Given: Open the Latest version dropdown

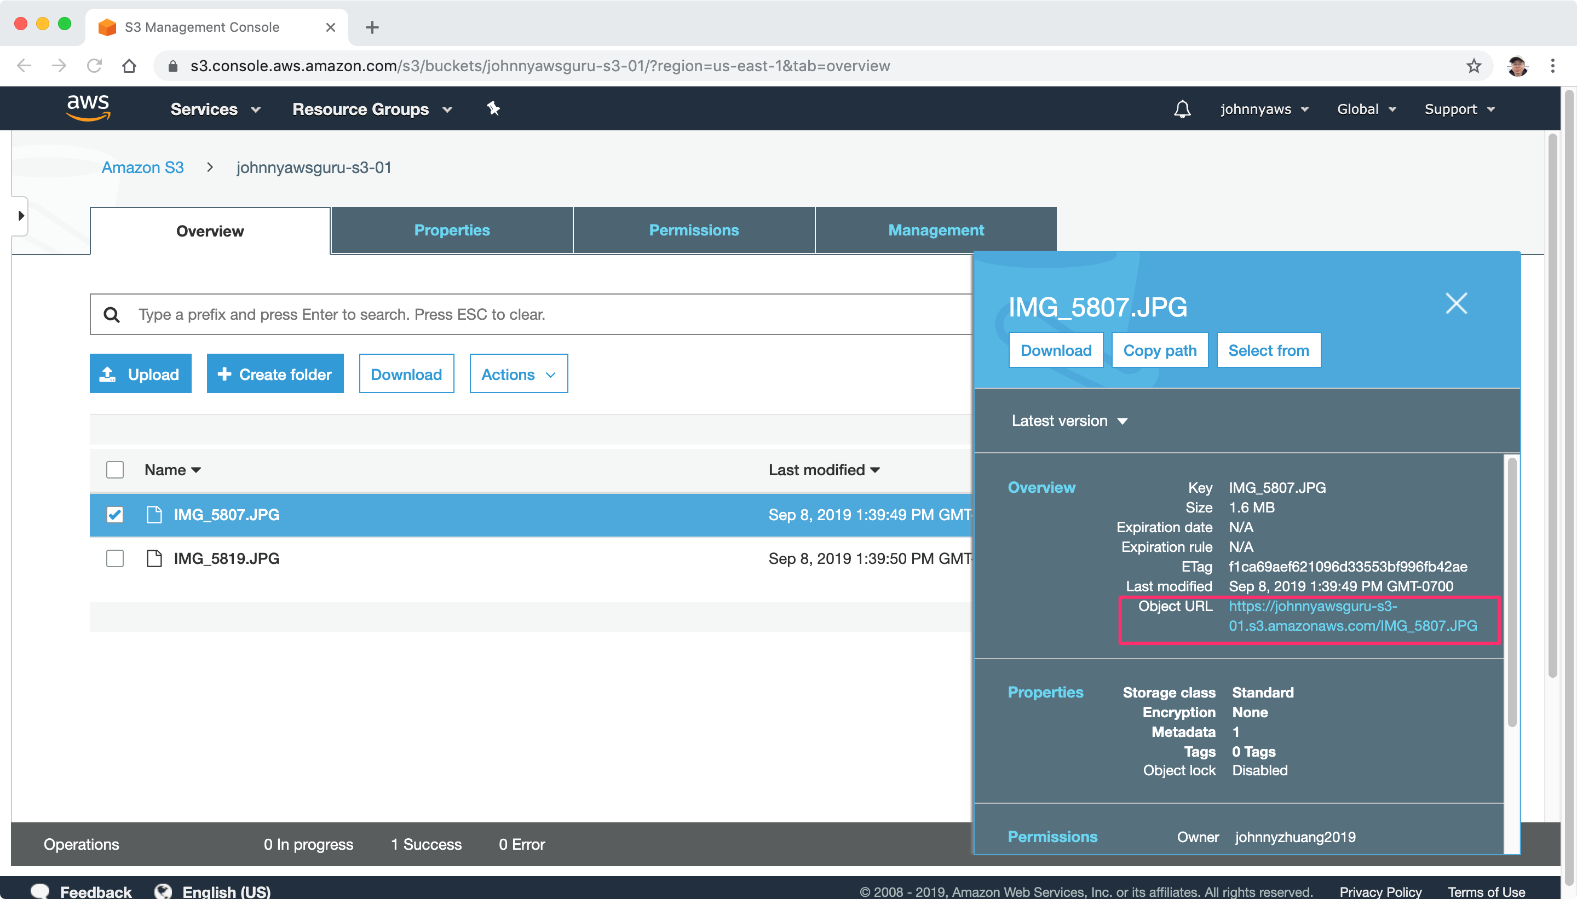Looking at the screenshot, I should click(x=1069, y=421).
